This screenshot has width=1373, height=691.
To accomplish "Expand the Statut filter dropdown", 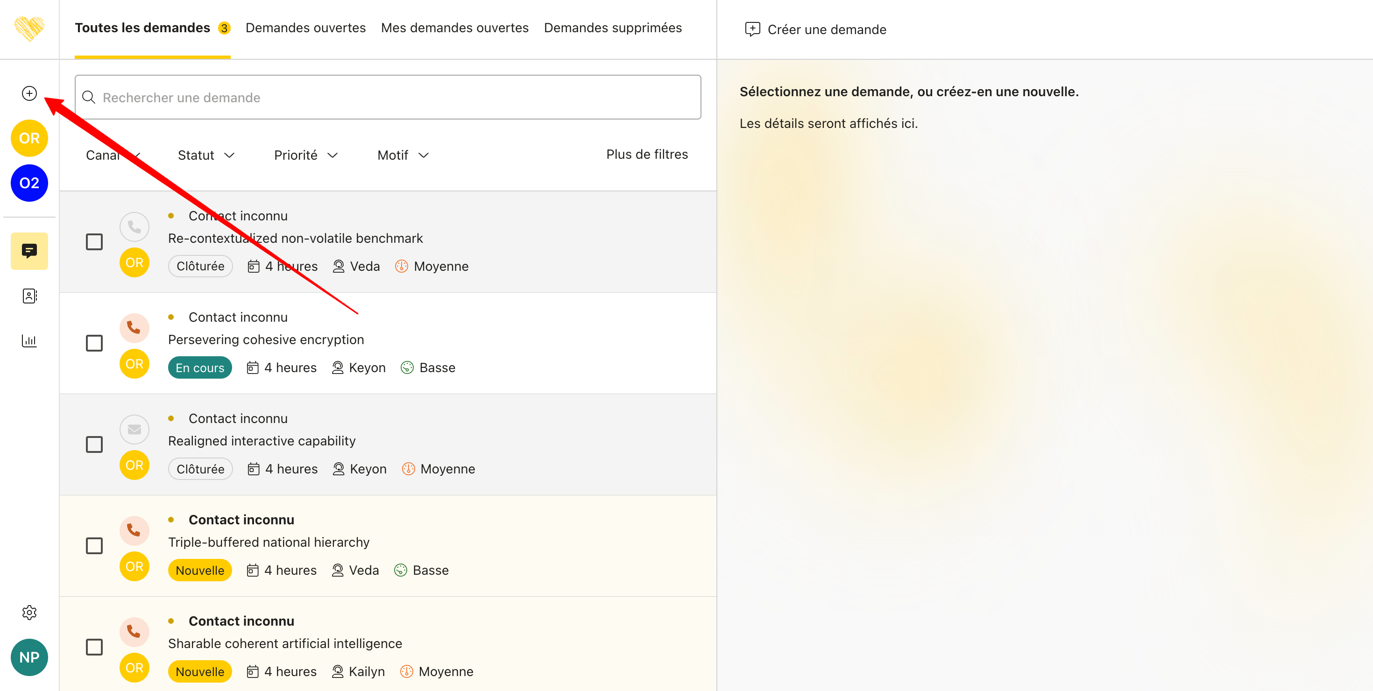I will point(206,155).
